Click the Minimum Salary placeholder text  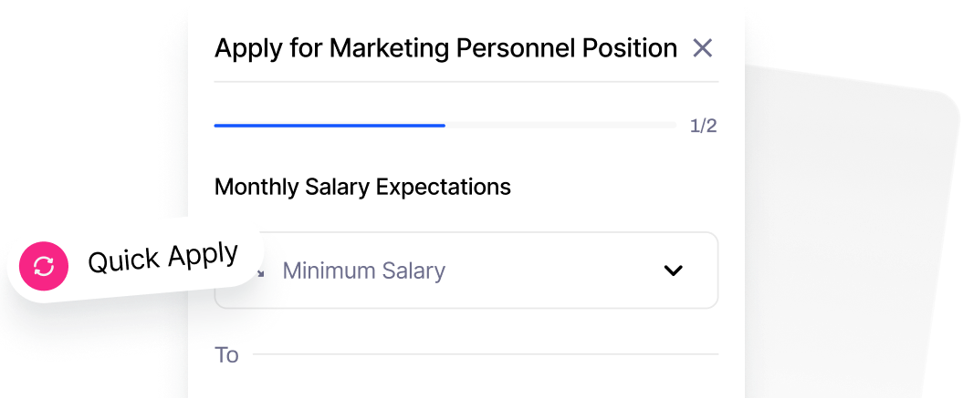tap(363, 270)
